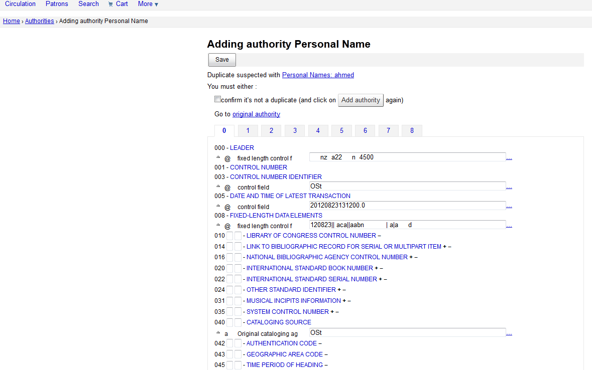This screenshot has height=370, width=592.
Task: Switch to tab 1
Action: pos(248,131)
